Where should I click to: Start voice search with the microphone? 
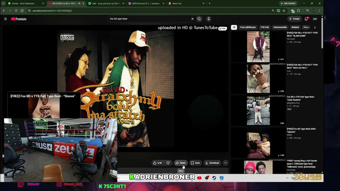209,19
